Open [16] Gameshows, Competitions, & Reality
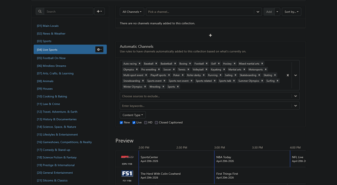337x185 pixels. (64, 142)
